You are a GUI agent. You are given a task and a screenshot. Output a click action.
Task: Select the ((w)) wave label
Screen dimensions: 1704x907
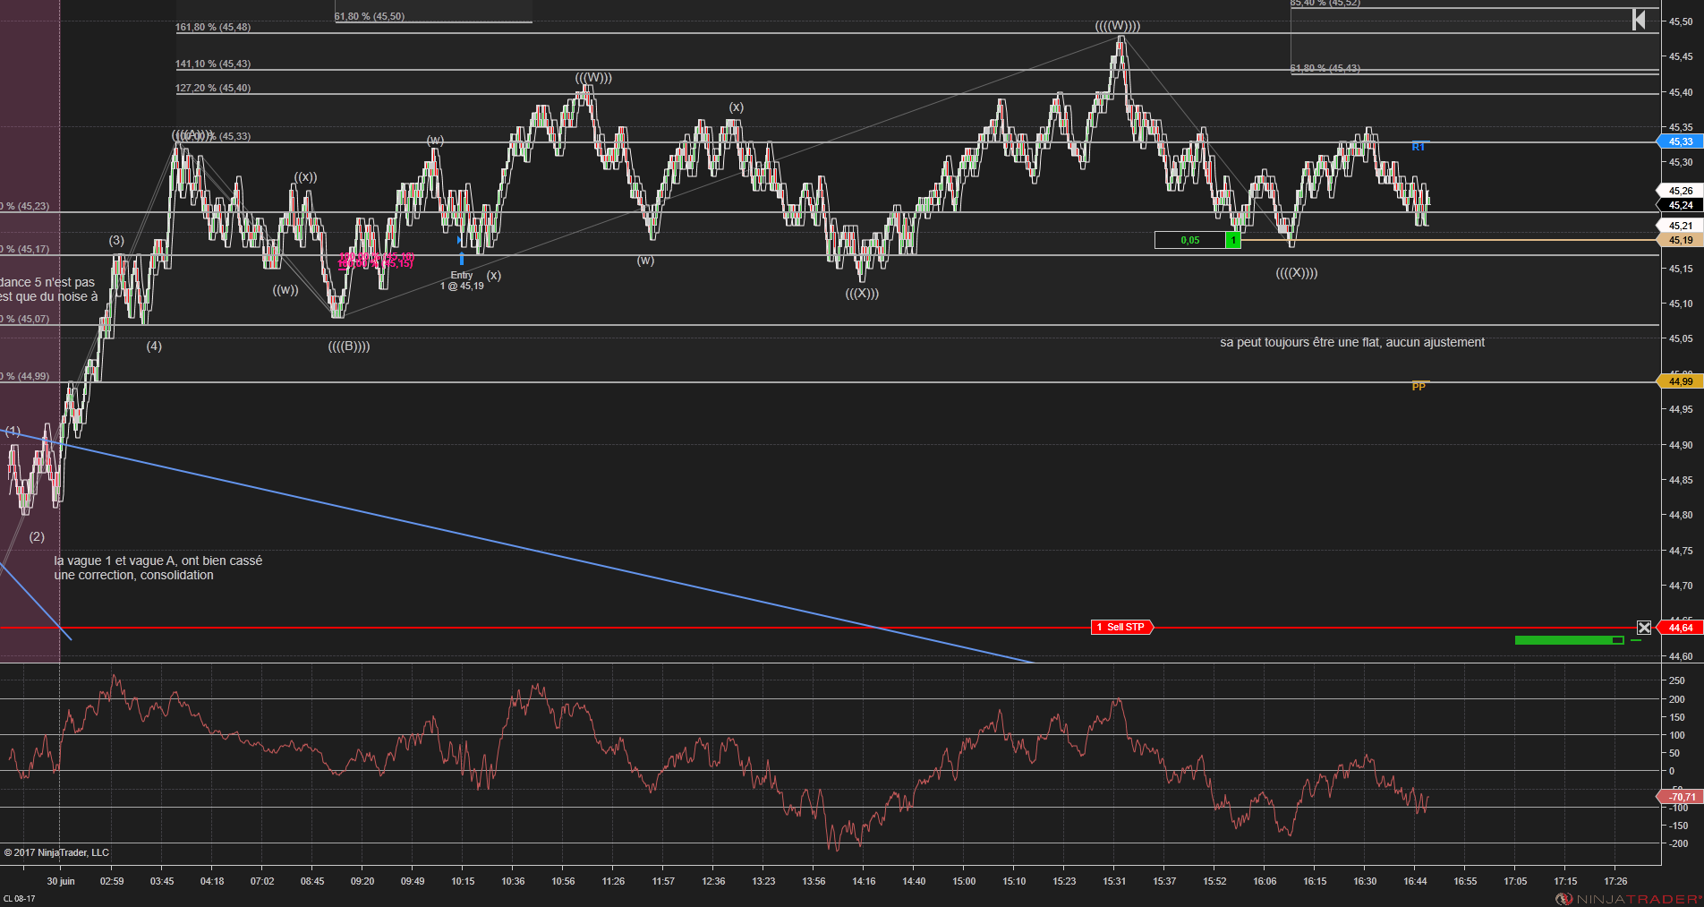coord(285,290)
